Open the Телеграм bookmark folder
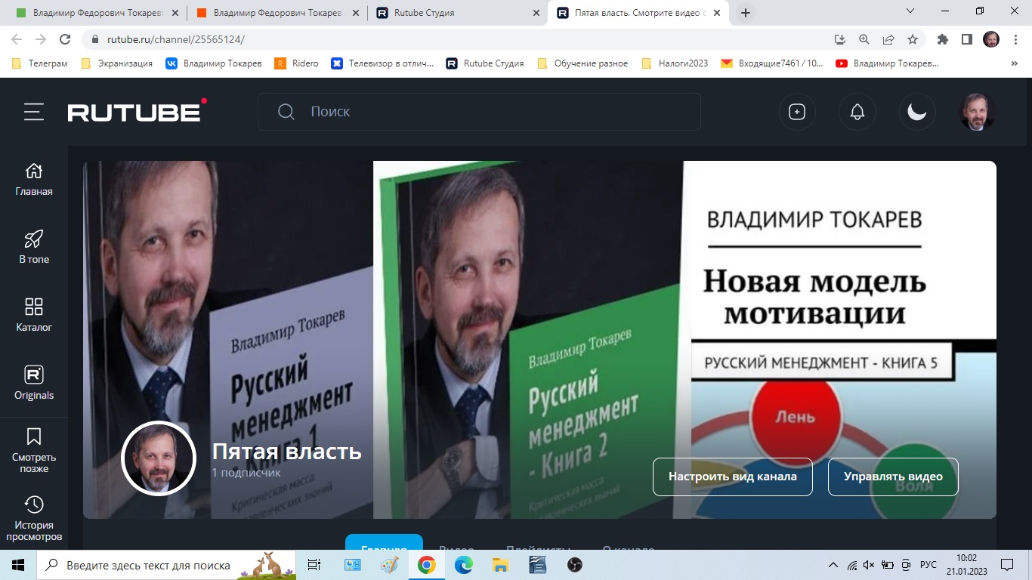The width and height of the screenshot is (1032, 580). pos(41,63)
